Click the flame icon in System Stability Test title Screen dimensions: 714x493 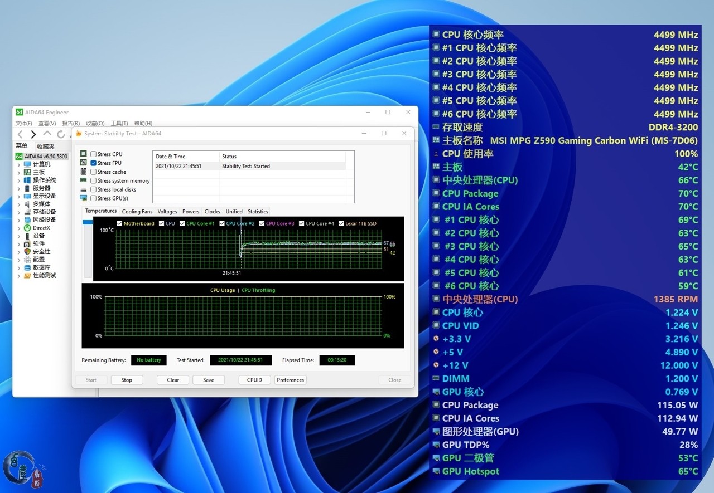click(79, 134)
